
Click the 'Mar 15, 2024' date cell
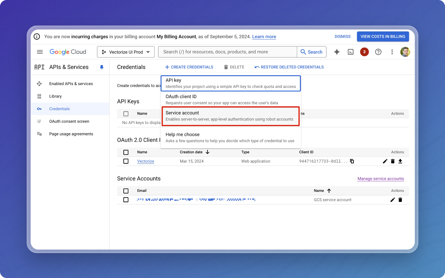click(x=192, y=161)
